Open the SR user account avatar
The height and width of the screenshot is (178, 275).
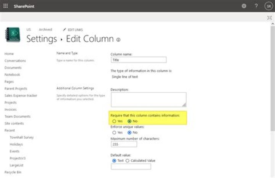(x=269, y=6)
